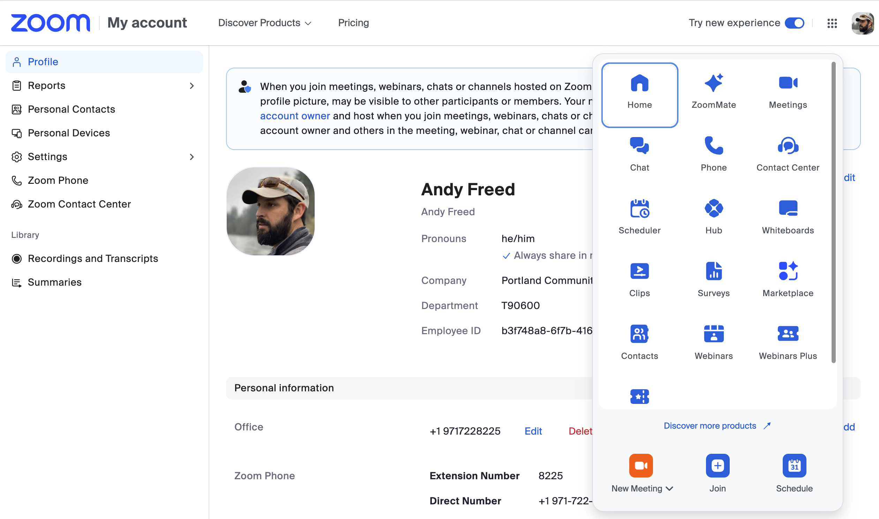Screen dimensions: 879x519
Task: Open the Surveys app
Action: coord(714,279)
